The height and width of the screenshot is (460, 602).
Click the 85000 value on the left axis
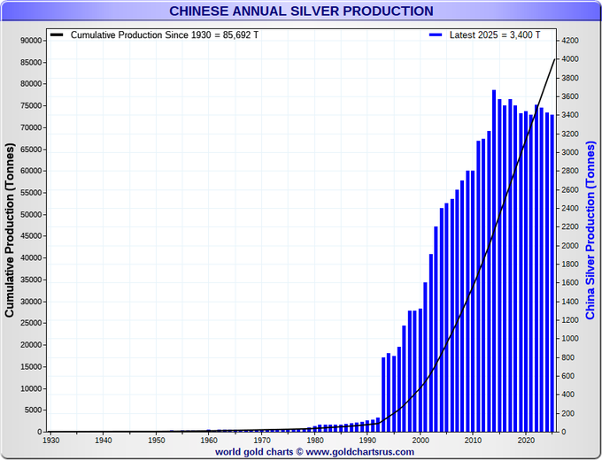click(x=32, y=62)
